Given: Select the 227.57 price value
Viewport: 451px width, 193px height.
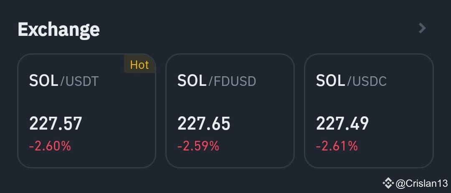Looking at the screenshot, I should [56, 123].
